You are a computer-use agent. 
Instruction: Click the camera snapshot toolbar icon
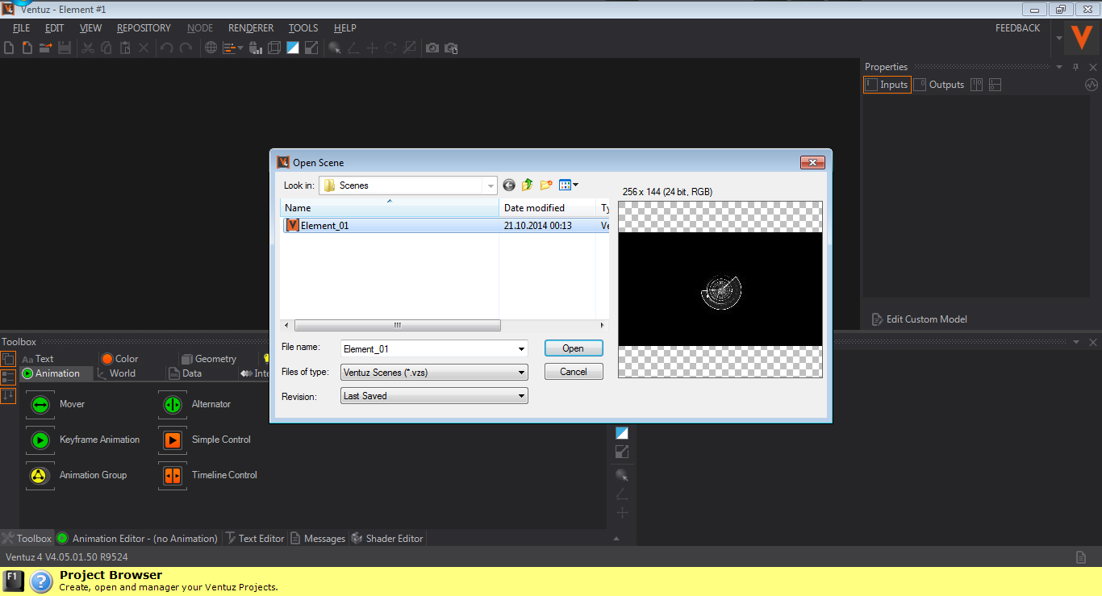[x=432, y=48]
